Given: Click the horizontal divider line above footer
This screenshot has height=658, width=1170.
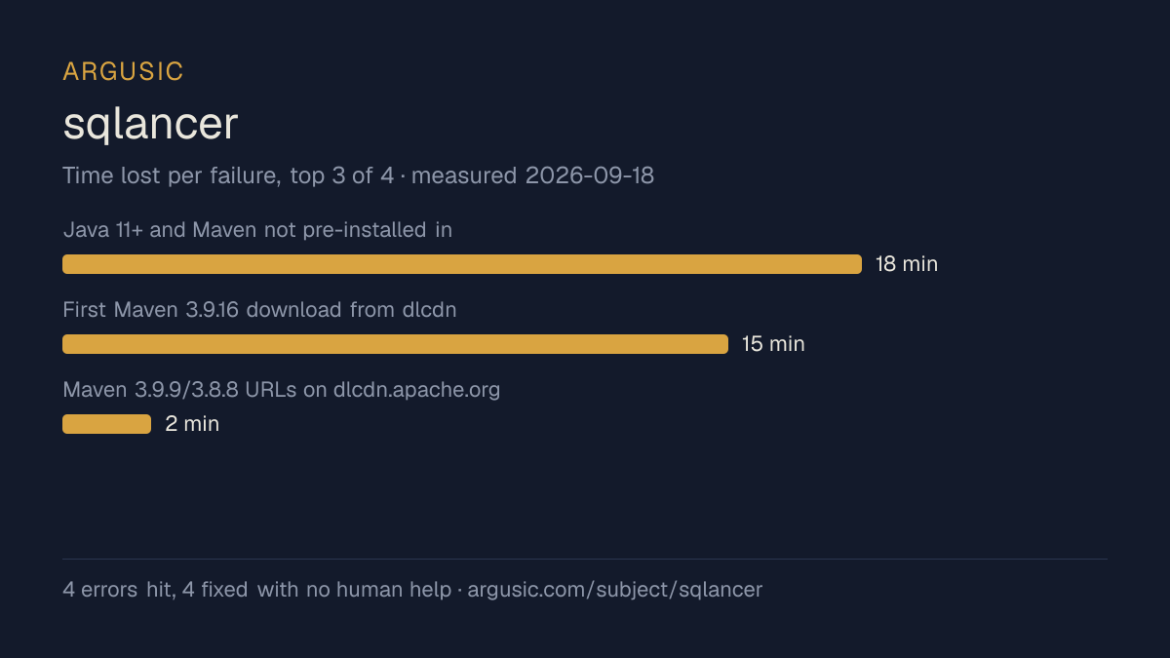Looking at the screenshot, I should (585, 559).
